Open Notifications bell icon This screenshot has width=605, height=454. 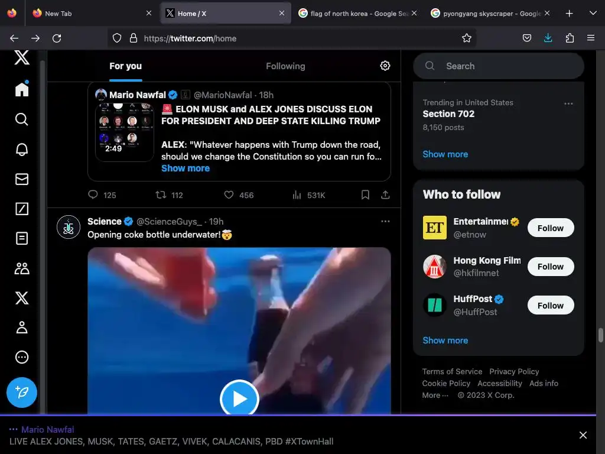(x=22, y=149)
